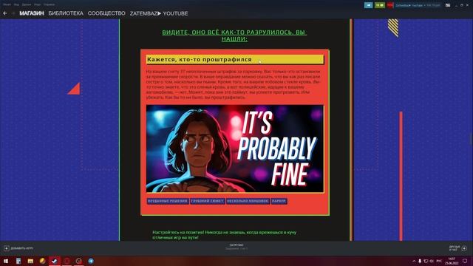Open Telegram from the taskbar
Screen dimensions: 473x266
point(91,261)
